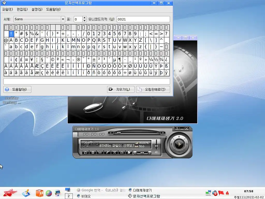Skip to previous track on dial

(x=171, y=144)
